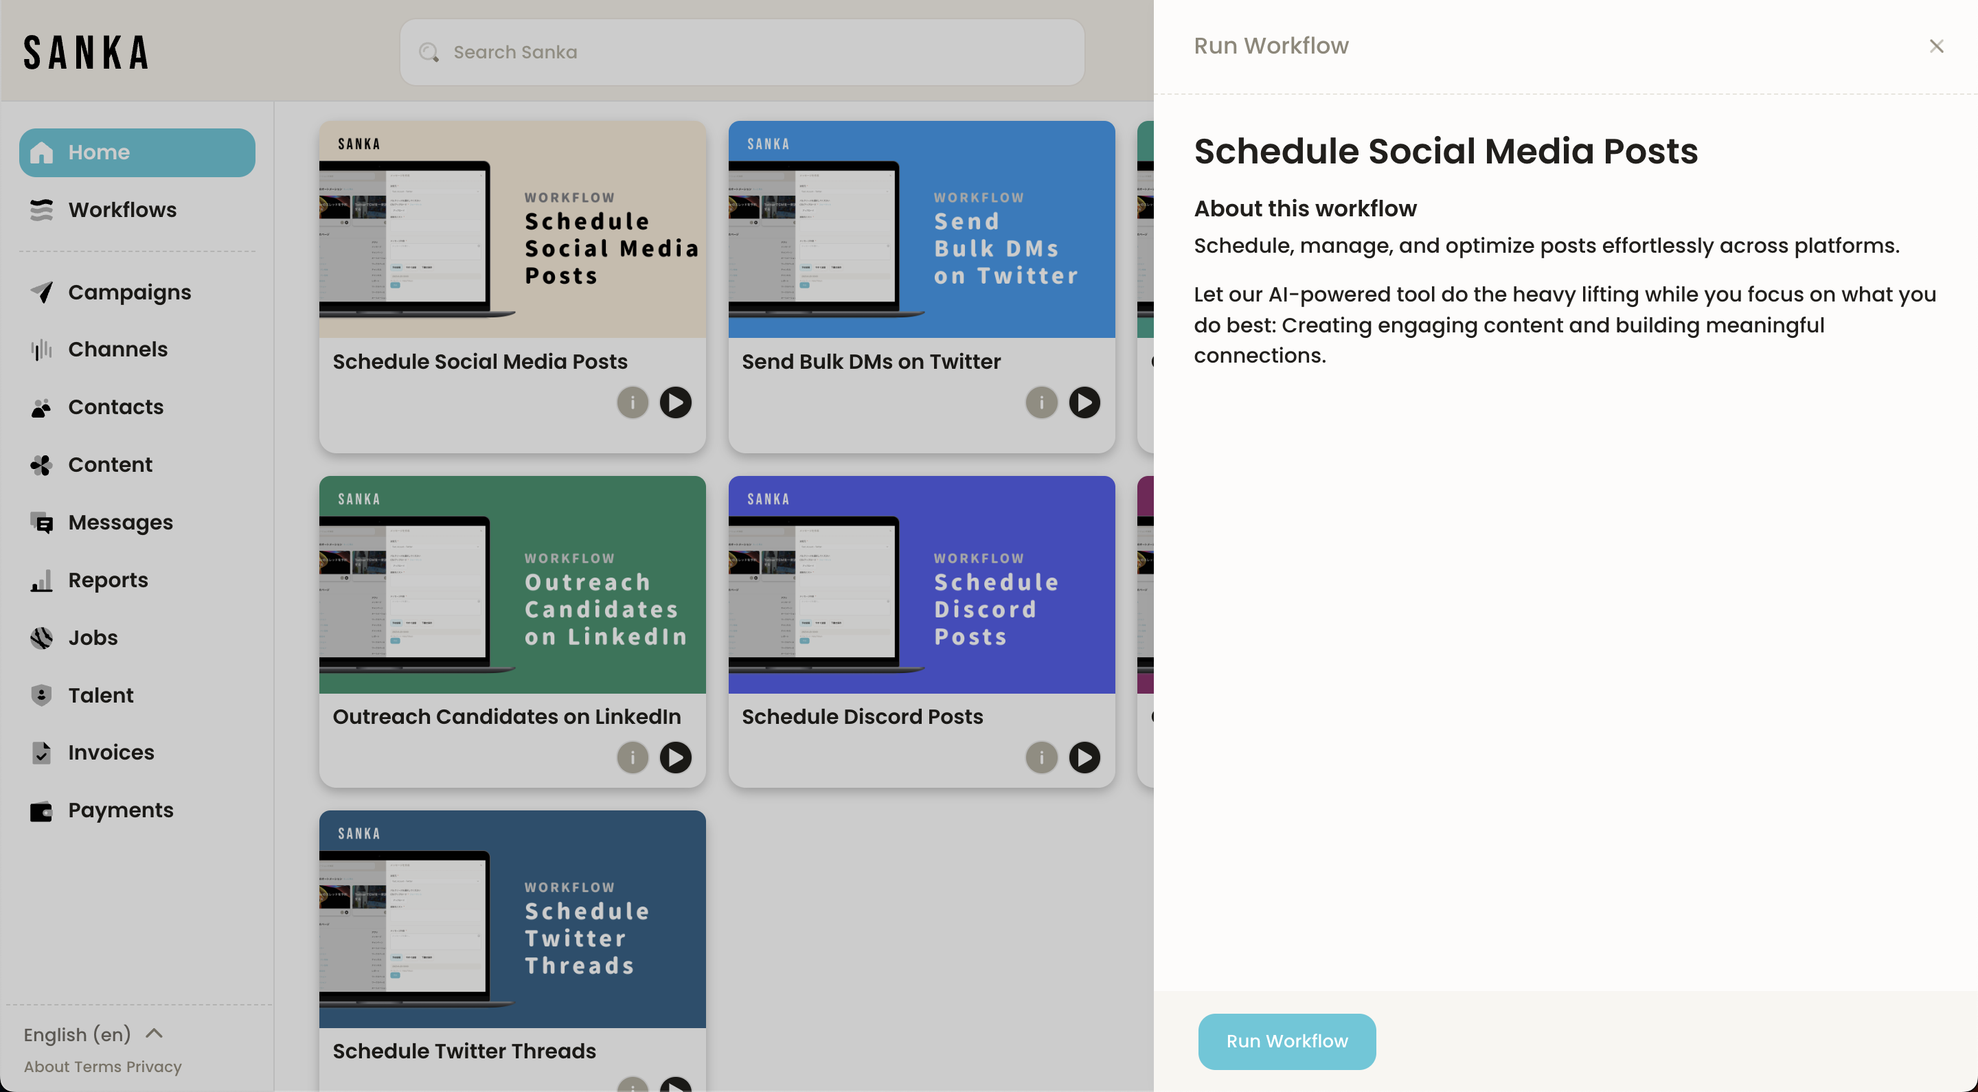Image resolution: width=1978 pixels, height=1092 pixels.
Task: Focus the Search Sanka input field
Action: click(x=741, y=52)
